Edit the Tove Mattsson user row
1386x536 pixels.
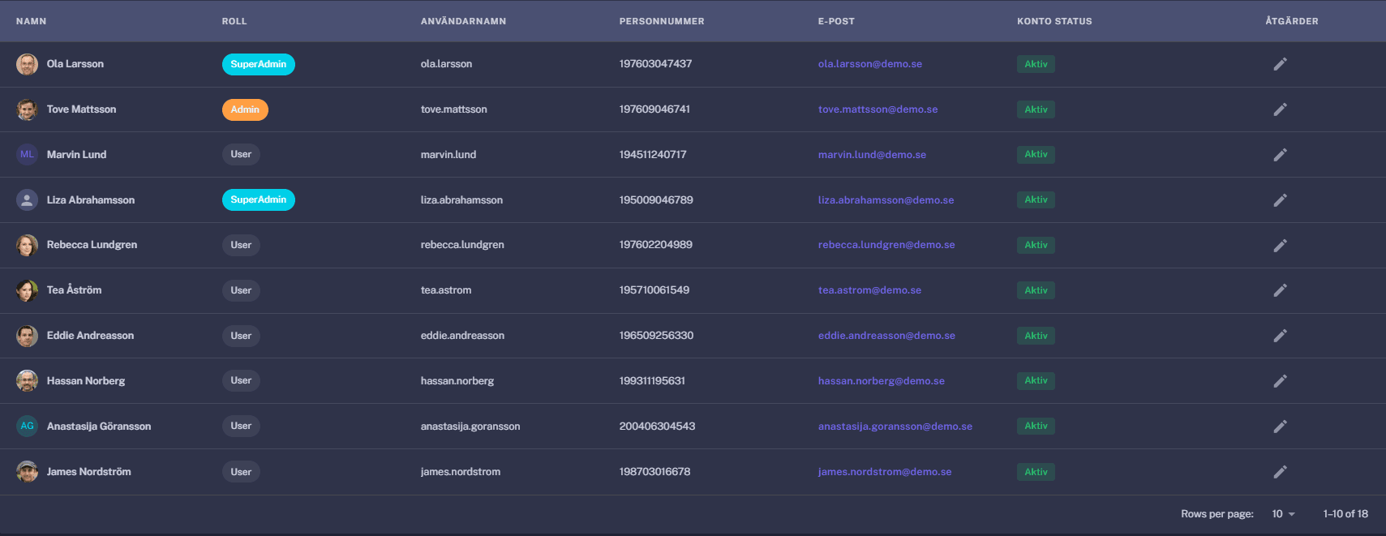[x=1280, y=109]
